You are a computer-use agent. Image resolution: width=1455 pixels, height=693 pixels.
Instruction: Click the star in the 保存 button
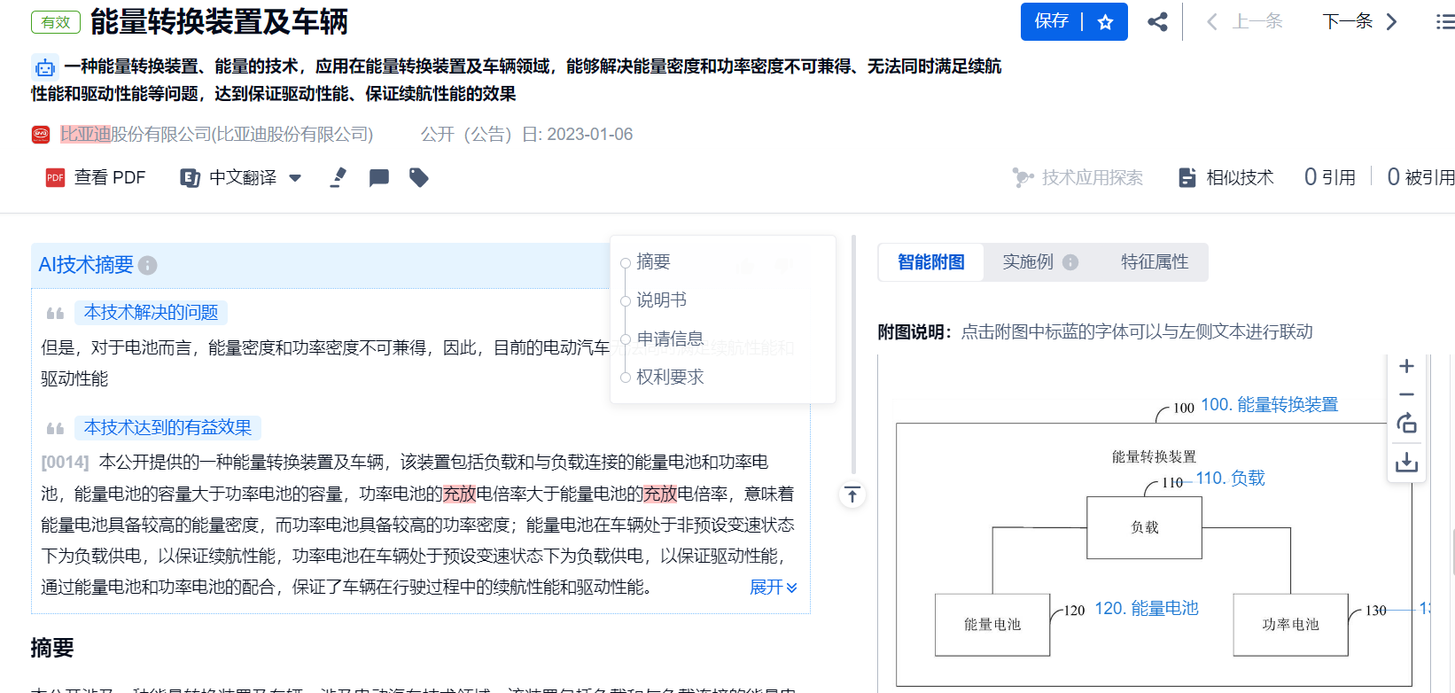pos(1105,22)
